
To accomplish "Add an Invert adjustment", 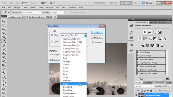I will click(x=142, y=46).
